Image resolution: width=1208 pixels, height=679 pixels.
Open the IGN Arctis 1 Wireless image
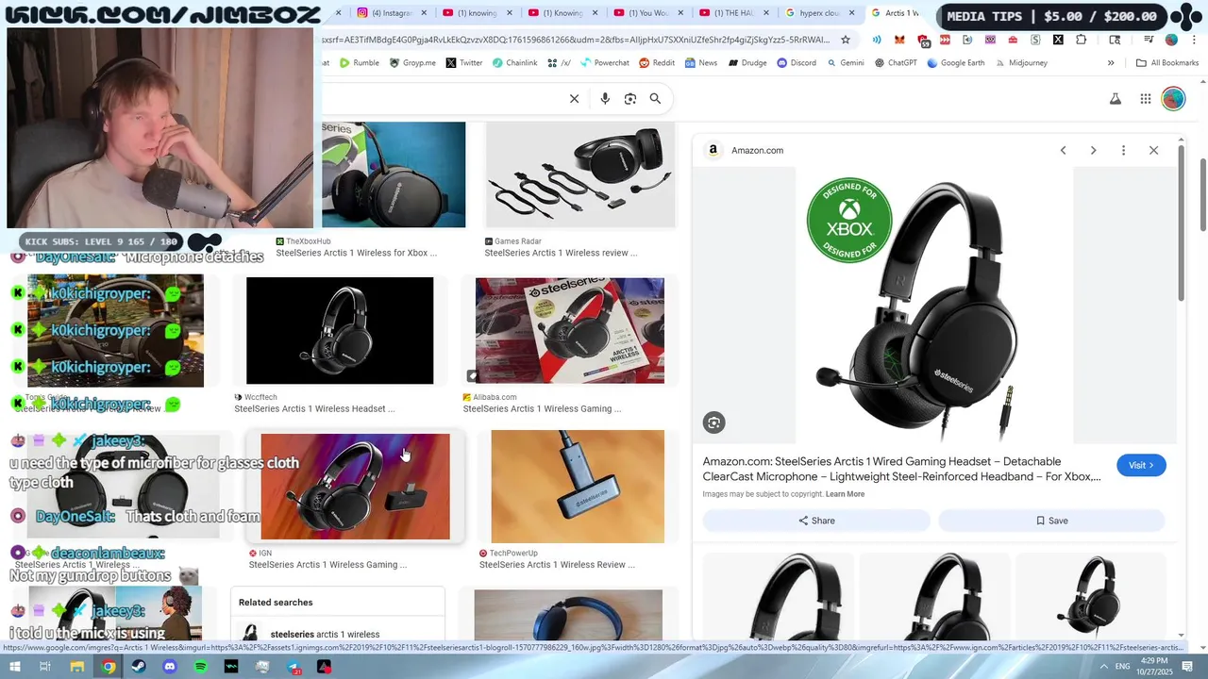[355, 487]
